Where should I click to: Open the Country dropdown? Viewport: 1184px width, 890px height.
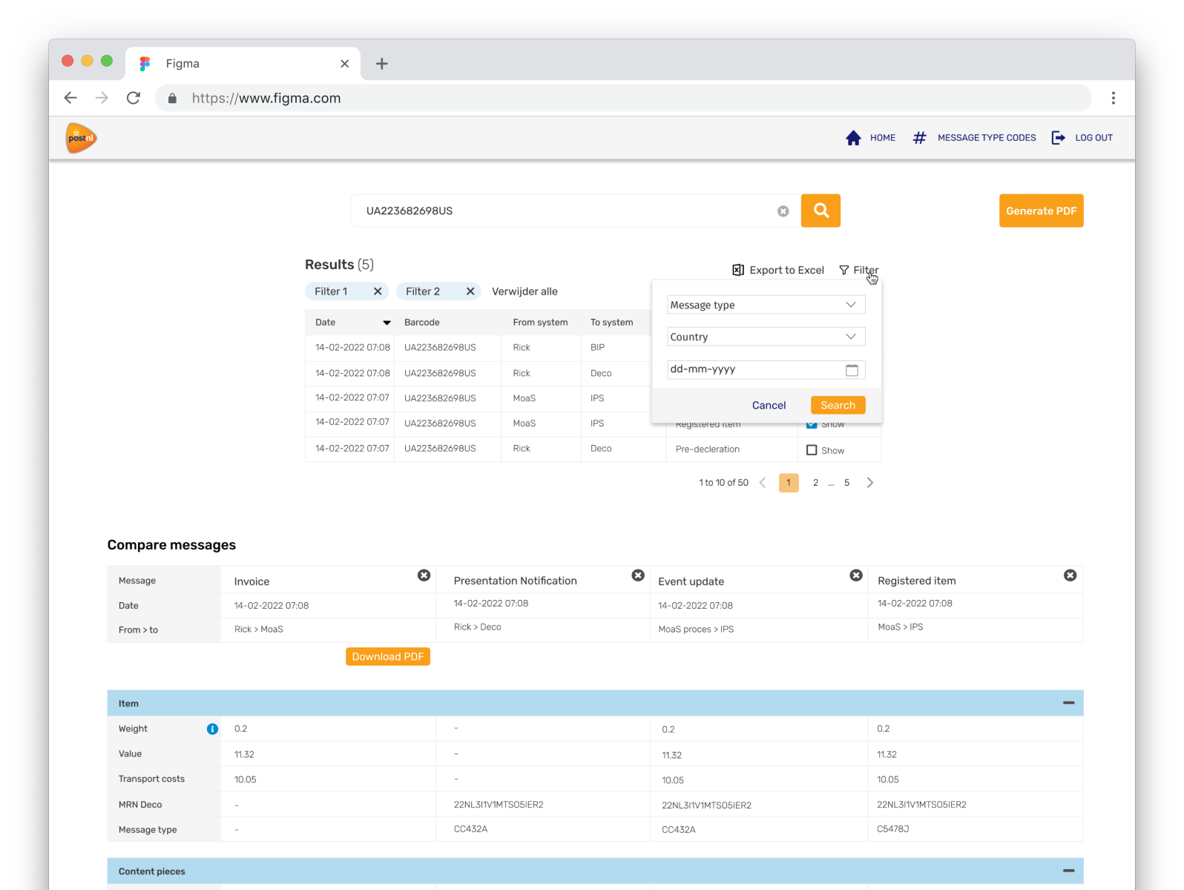point(766,337)
